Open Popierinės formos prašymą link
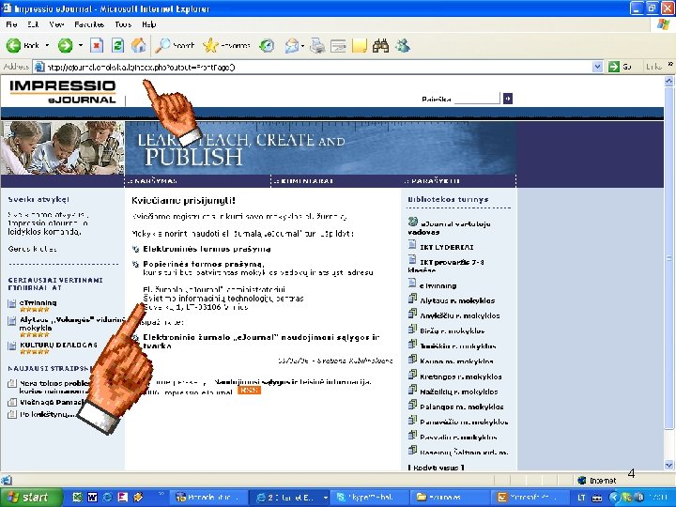The height and width of the screenshot is (507, 676). coord(204,264)
